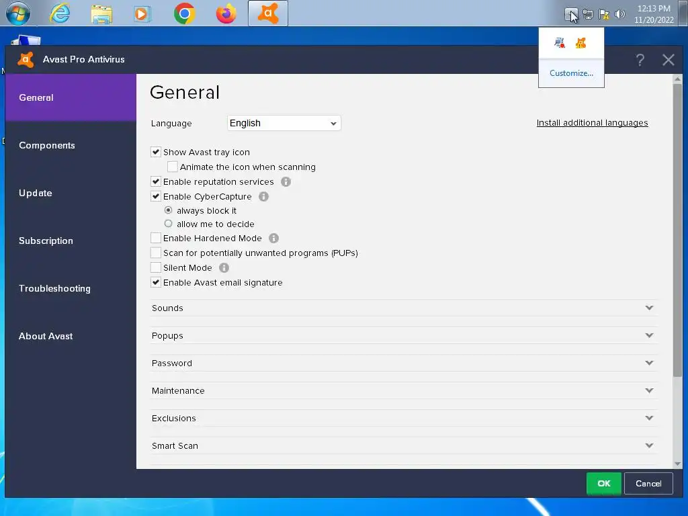
Task: Expand the Smart Scan section
Action: (x=404, y=446)
